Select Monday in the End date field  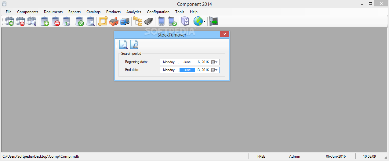click(169, 70)
